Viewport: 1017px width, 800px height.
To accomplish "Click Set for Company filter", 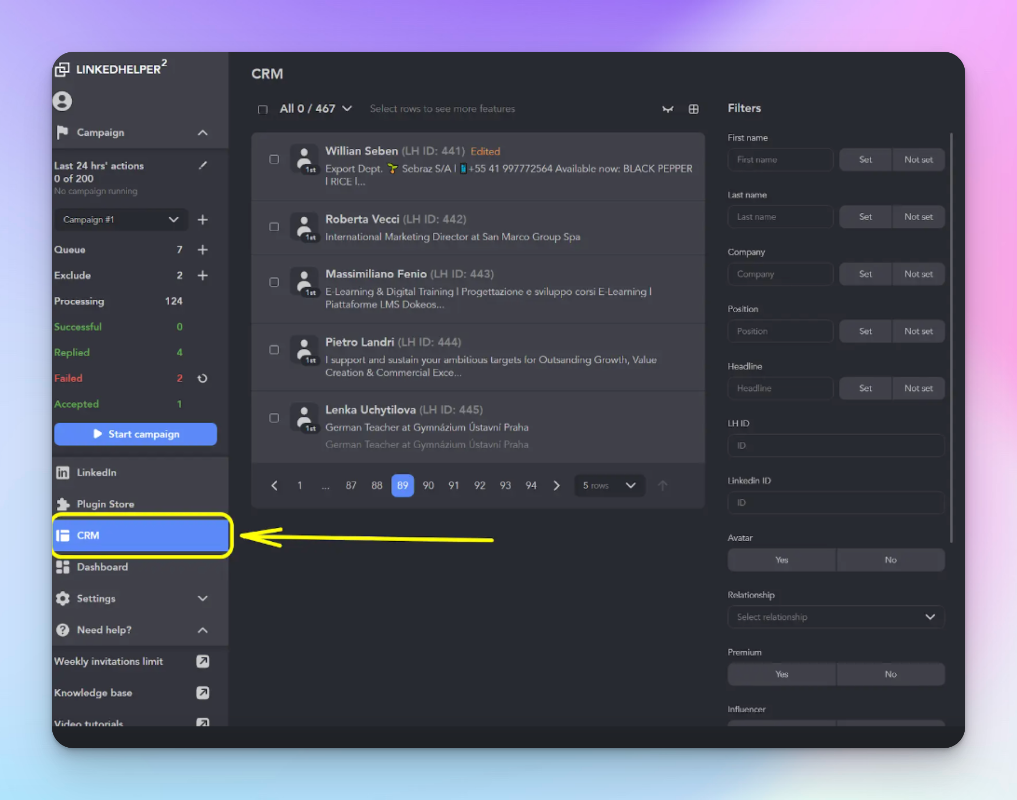I will (865, 274).
